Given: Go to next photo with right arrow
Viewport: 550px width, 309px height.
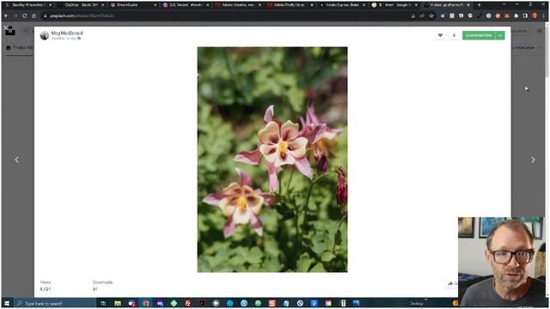Looking at the screenshot, I should (533, 160).
